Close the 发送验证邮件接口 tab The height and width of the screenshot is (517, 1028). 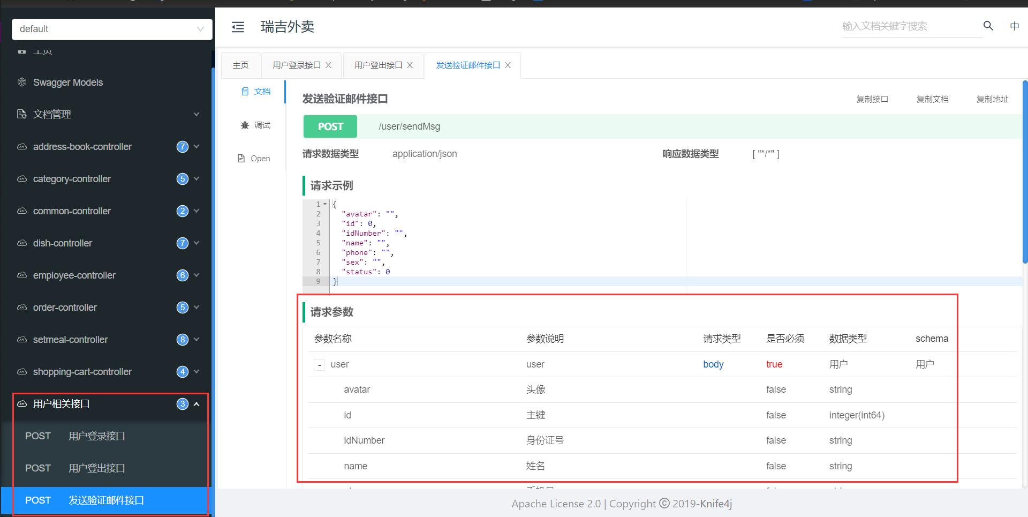point(508,65)
